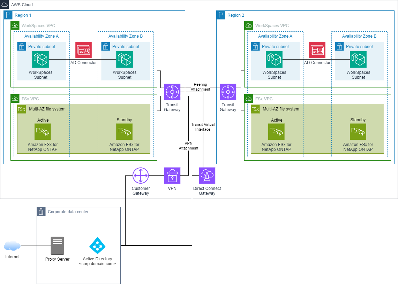Screen dimensions: 398x284
Task: Select Region 2 Multi-AZ file system label
Action: pos(281,109)
